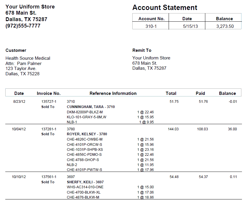The width and height of the screenshot is (249, 200).
Task: Select account number 310-1 cell
Action: pyautogui.click(x=151, y=26)
